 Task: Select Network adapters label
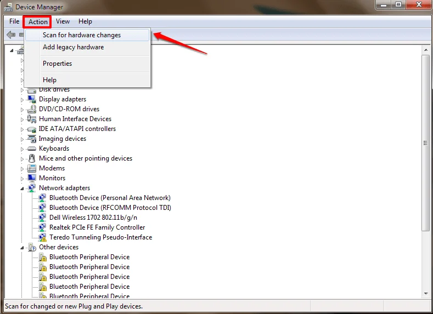(x=64, y=188)
